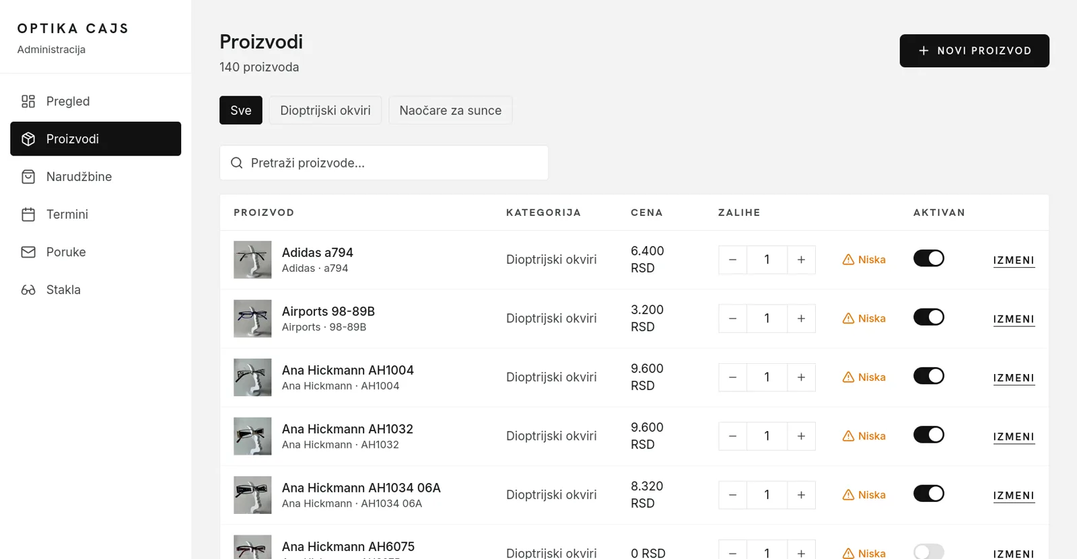1077x559 pixels.
Task: Click the NOVI PROIZVOD button
Action: tap(974, 51)
